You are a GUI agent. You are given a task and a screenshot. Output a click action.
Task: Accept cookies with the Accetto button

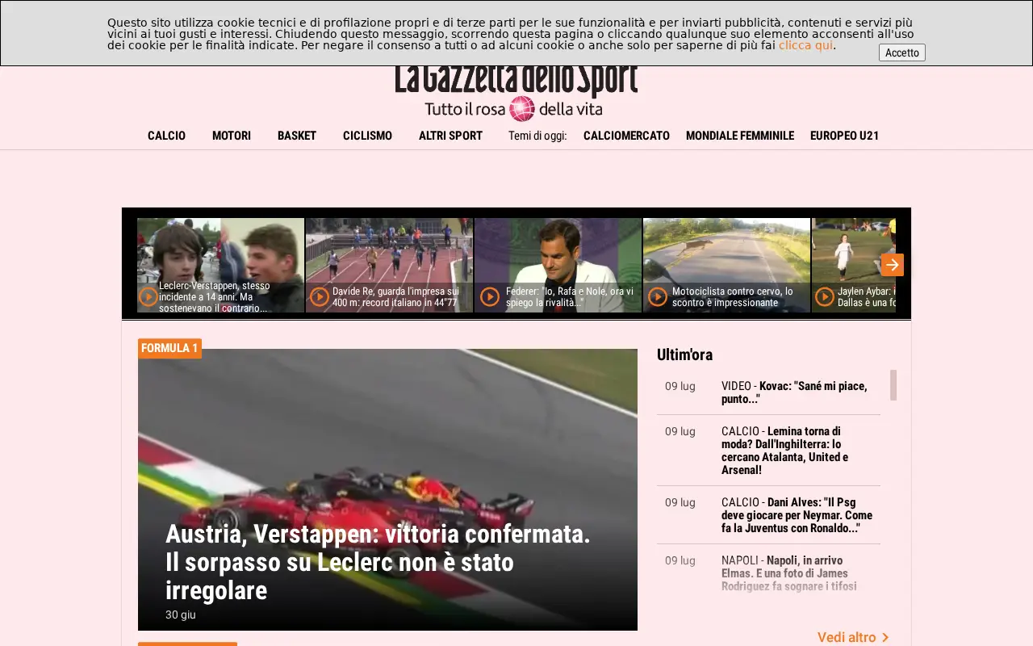point(902,52)
